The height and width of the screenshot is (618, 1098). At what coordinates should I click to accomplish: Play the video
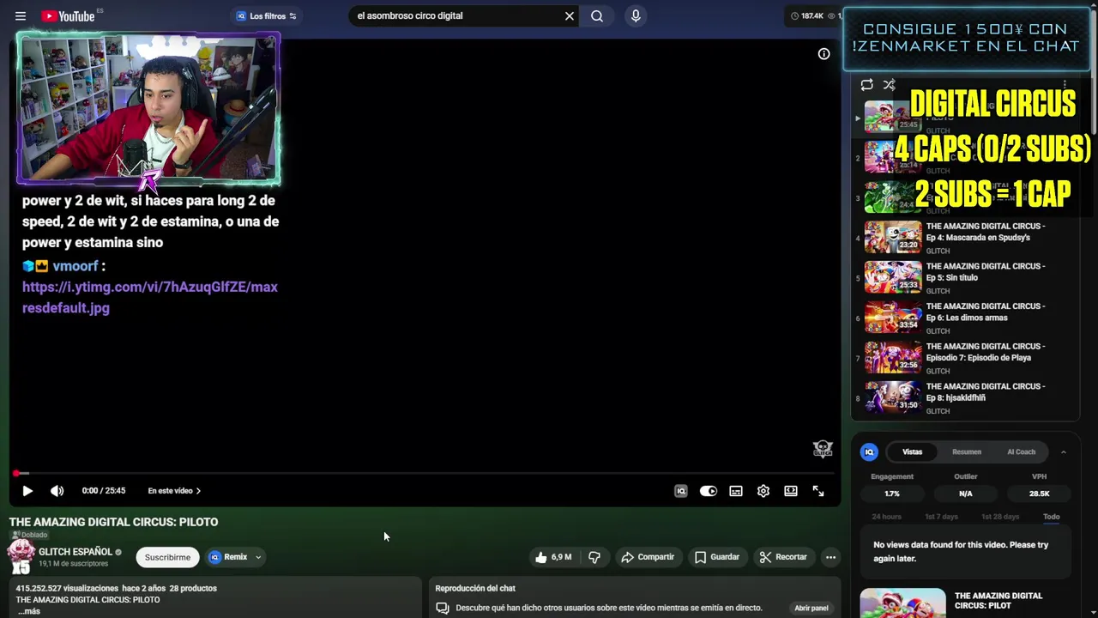pyautogui.click(x=27, y=491)
